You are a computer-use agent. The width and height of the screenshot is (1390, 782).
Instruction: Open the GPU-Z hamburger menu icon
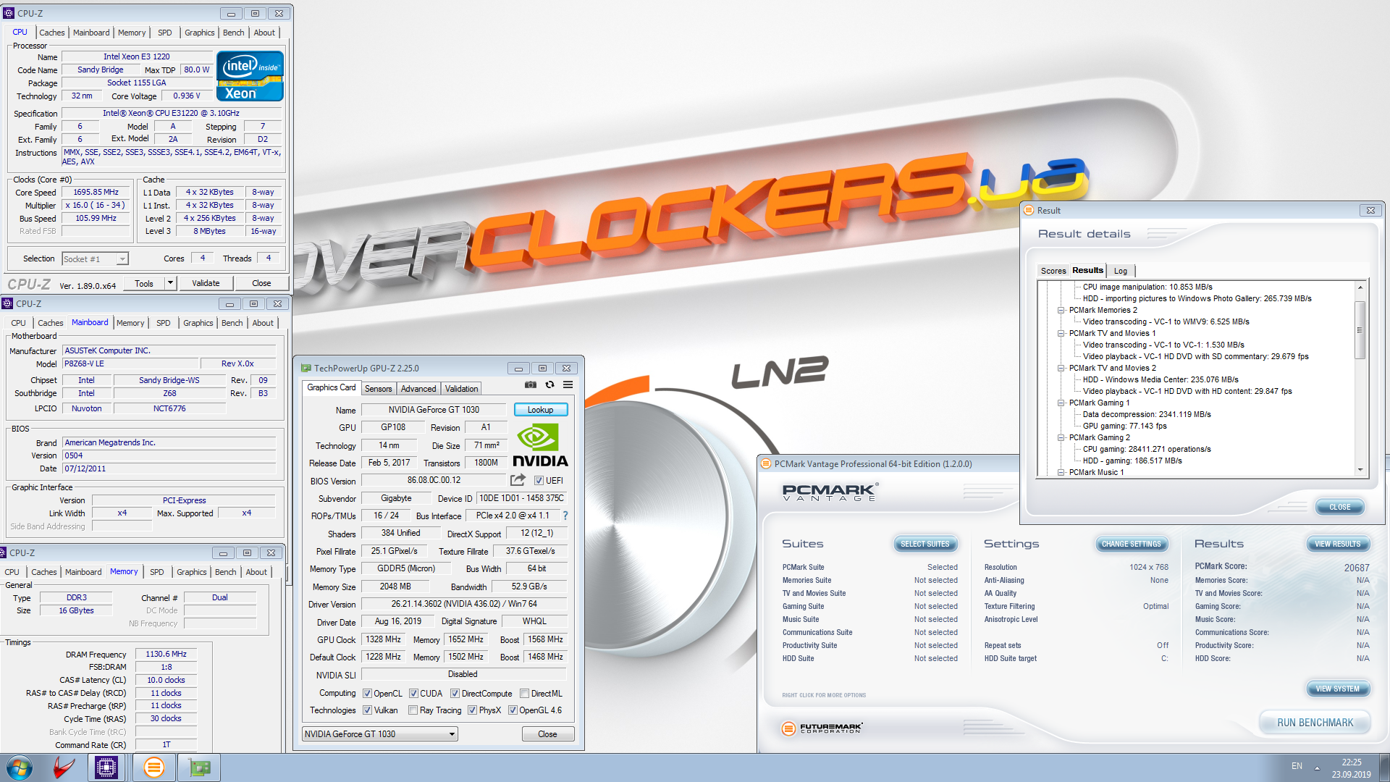pyautogui.click(x=568, y=385)
